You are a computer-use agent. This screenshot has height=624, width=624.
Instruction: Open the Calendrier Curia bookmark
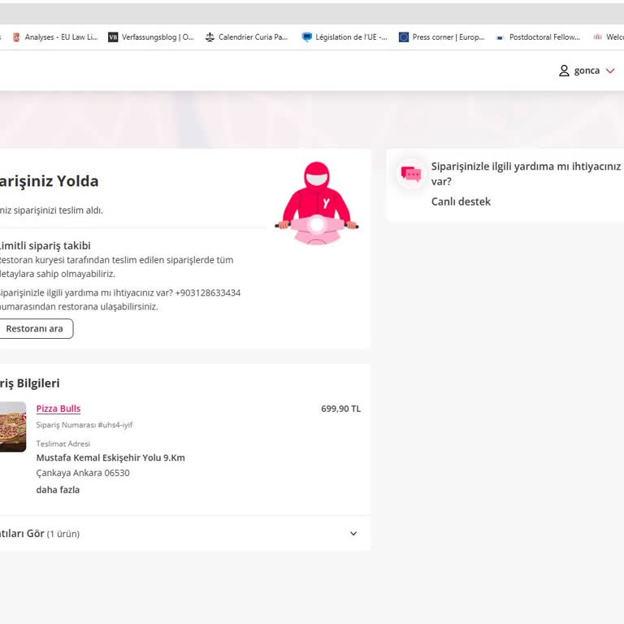[246, 37]
